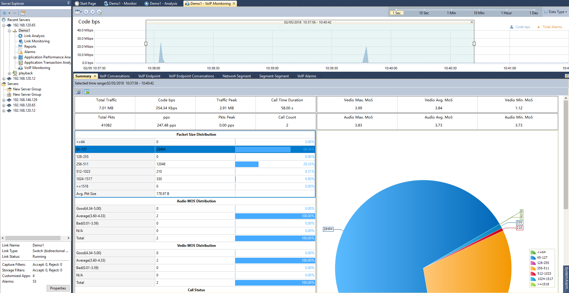Click the lock-to-latest time icon

click(99, 12)
